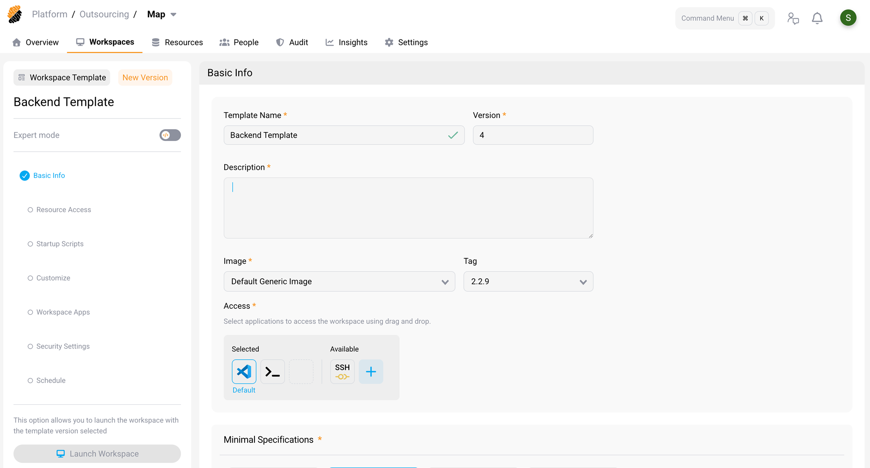Open the Map project dropdown arrow
This screenshot has width=870, height=468.
pos(173,14)
